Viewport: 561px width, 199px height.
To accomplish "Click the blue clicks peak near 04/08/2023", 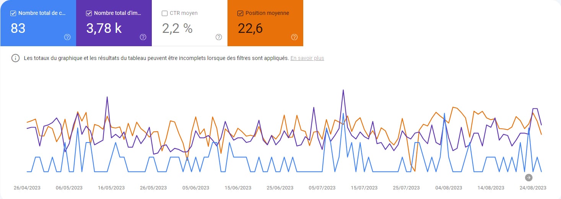I will pos(444,113).
